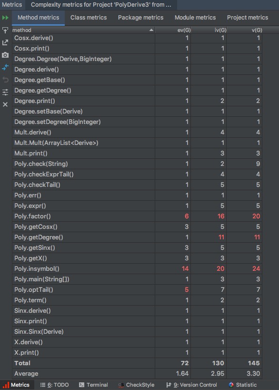This screenshot has width=279, height=390.
Task: Select the Poly.expr() row
Action: (137, 205)
